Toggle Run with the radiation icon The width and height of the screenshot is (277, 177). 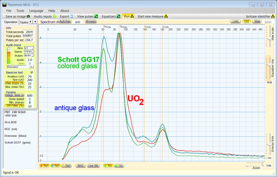point(132,16)
